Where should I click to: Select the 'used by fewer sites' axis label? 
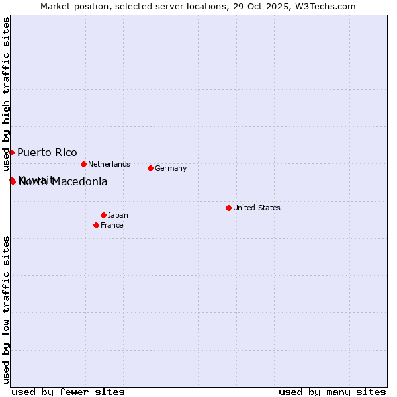click(x=68, y=392)
